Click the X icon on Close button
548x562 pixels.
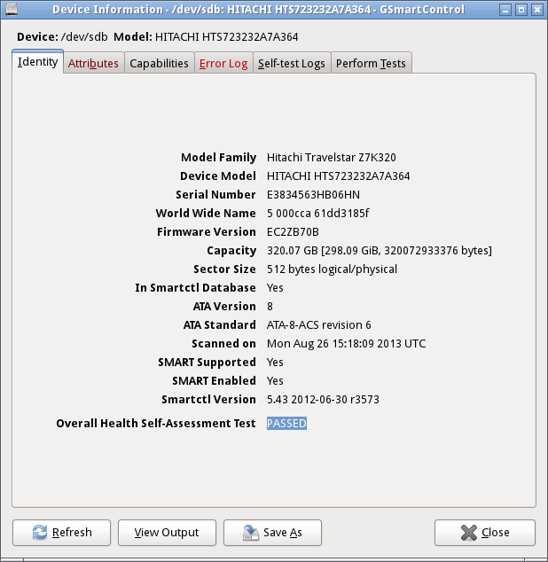pyautogui.click(x=469, y=532)
